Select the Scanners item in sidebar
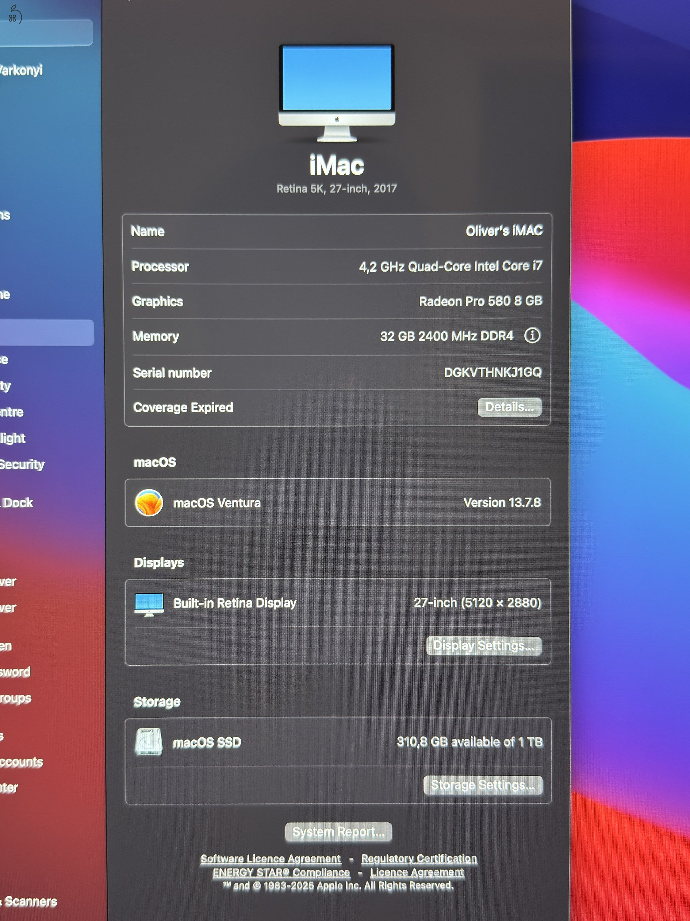The image size is (690, 921). tap(30, 902)
